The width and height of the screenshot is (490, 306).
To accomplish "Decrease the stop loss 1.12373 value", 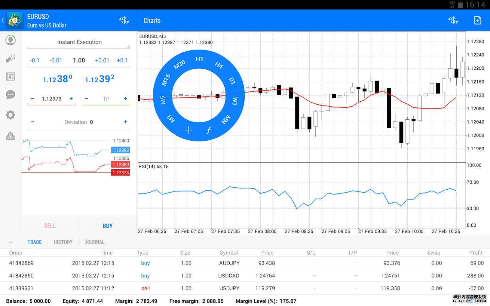I will point(32,99).
